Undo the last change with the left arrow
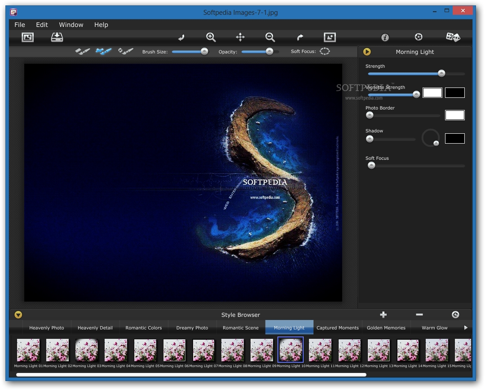The image size is (485, 390). 181,37
